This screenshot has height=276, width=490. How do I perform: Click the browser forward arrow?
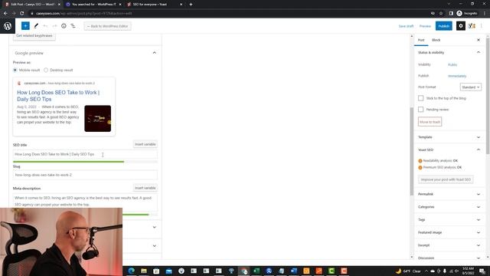pos(14,14)
